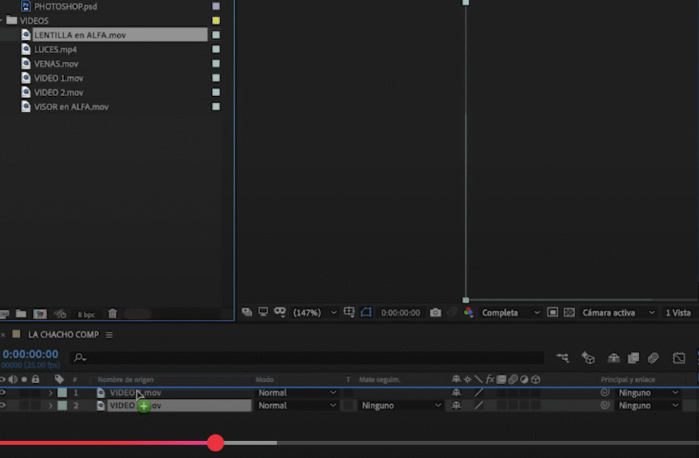699x458 pixels.
Task: Click the show channel RGB color icon
Action: 469,313
